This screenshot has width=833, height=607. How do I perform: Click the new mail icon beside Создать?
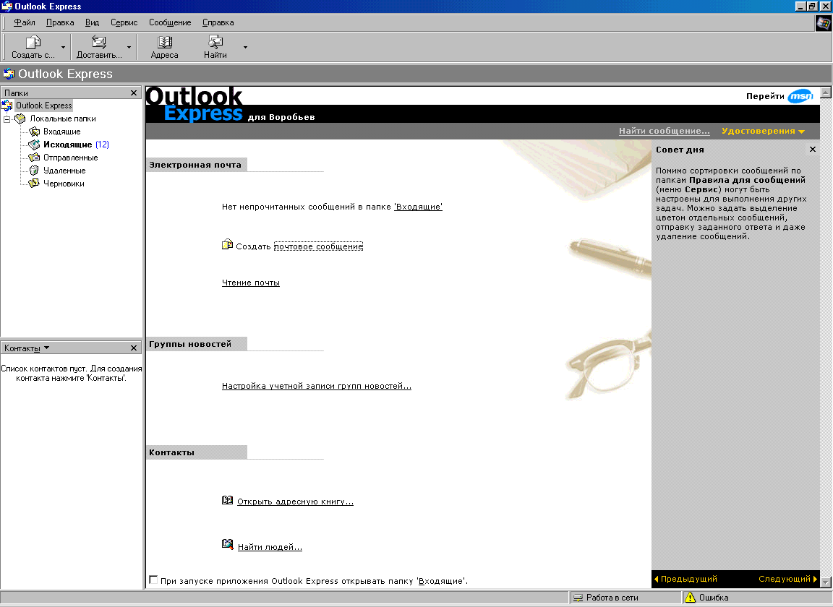[x=227, y=245]
